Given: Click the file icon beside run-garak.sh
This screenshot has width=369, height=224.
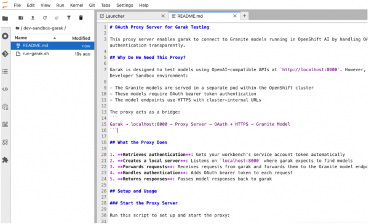Looking at the screenshot, I should 18,54.
